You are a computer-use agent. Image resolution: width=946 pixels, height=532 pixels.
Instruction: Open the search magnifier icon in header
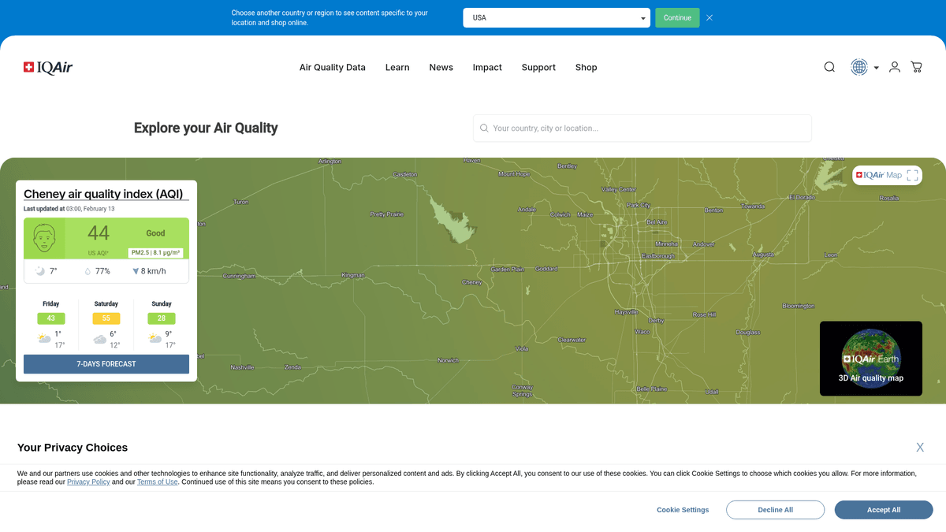829,67
